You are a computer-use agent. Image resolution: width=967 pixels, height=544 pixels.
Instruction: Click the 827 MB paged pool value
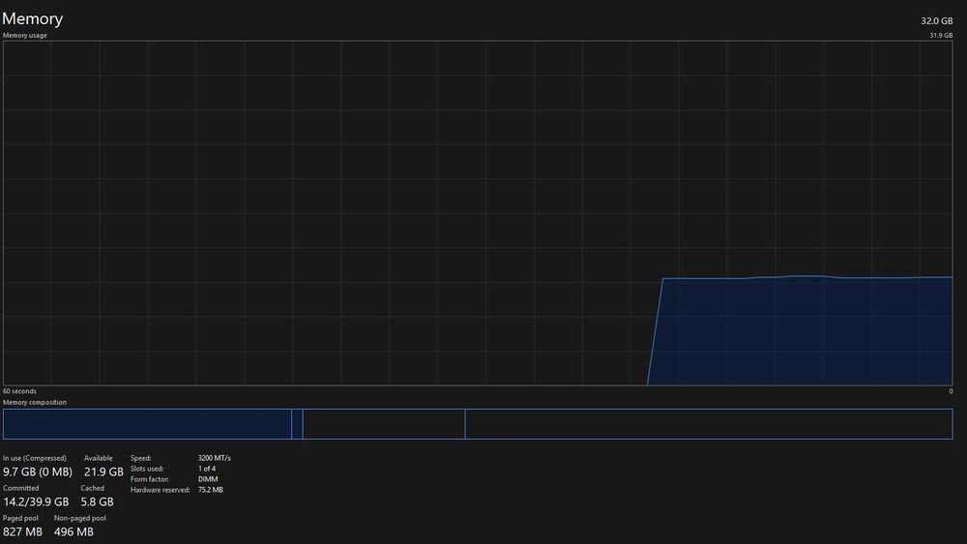22,531
